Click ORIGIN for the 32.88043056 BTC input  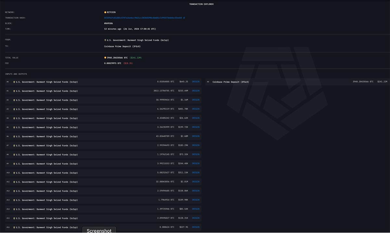tap(196, 182)
